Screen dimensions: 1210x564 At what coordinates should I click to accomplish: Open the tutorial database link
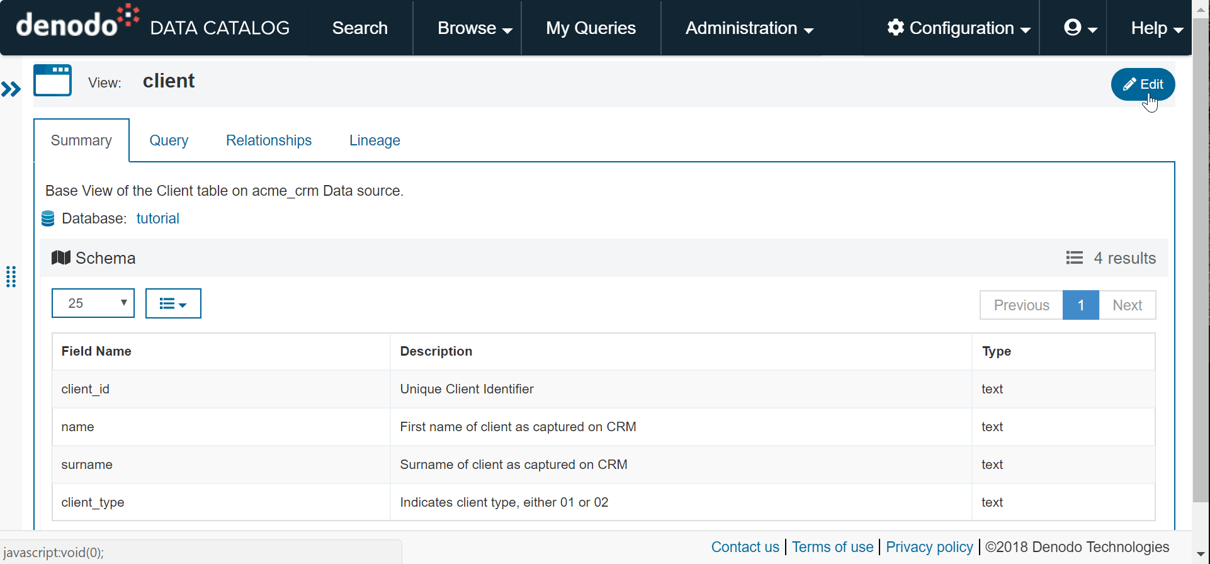[158, 218]
